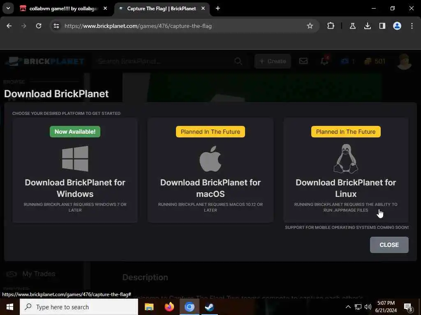This screenshot has height=315, width=421.
Task: Close the collabvm game!!!! tab
Action: pos(105,9)
